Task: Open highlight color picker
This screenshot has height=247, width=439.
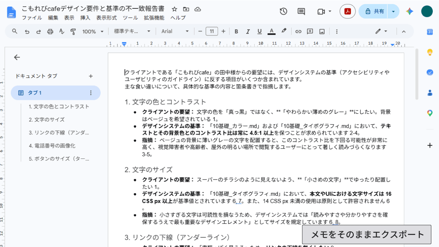Action: (x=284, y=31)
